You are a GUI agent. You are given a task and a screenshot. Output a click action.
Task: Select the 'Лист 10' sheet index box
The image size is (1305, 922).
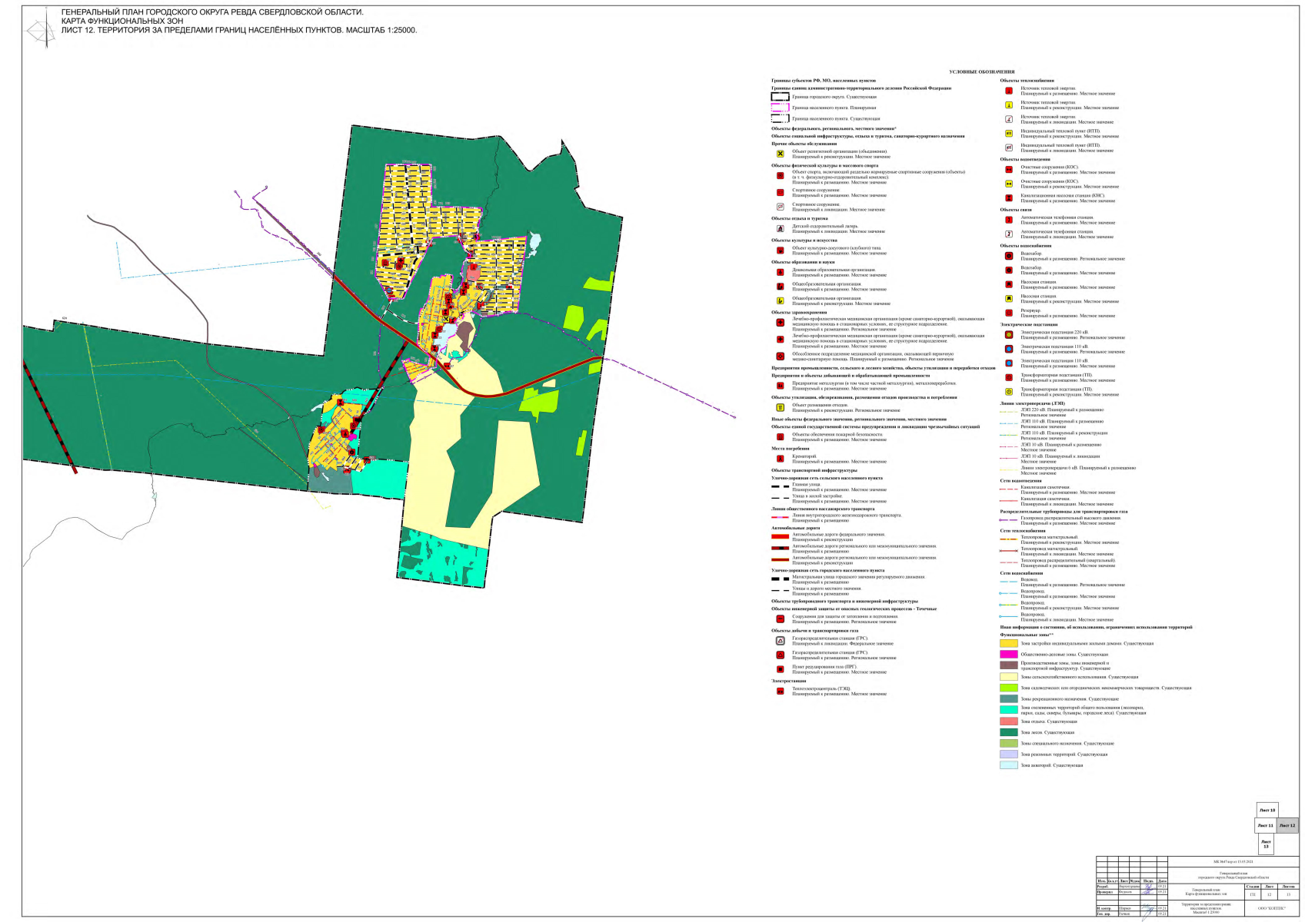(1267, 810)
